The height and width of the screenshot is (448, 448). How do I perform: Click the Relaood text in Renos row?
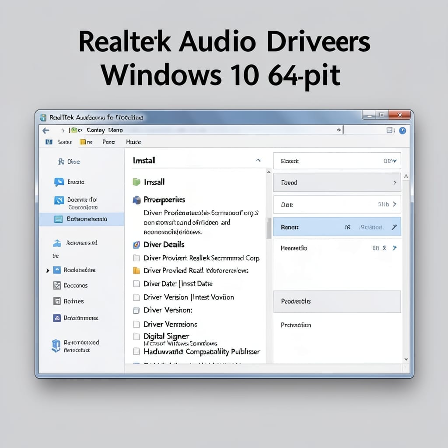point(371,227)
